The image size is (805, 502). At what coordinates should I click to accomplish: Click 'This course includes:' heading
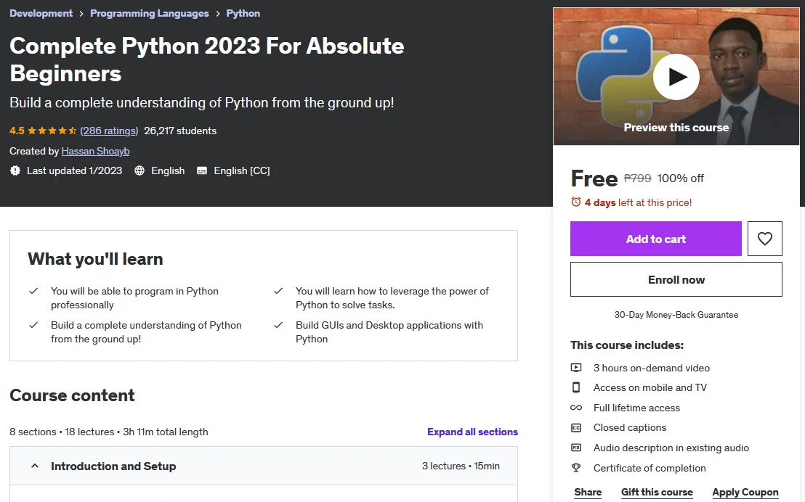627,345
